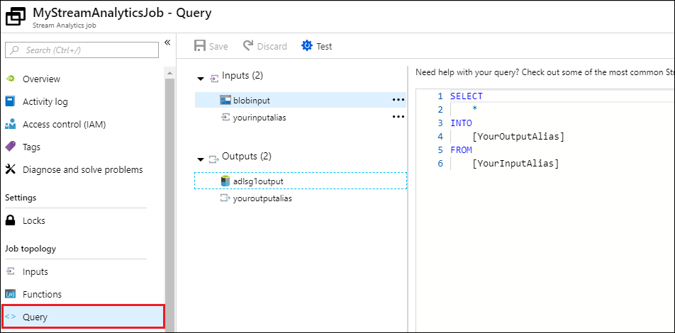Collapse sidebar using the double chevron
The width and height of the screenshot is (675, 333).
pyautogui.click(x=168, y=43)
